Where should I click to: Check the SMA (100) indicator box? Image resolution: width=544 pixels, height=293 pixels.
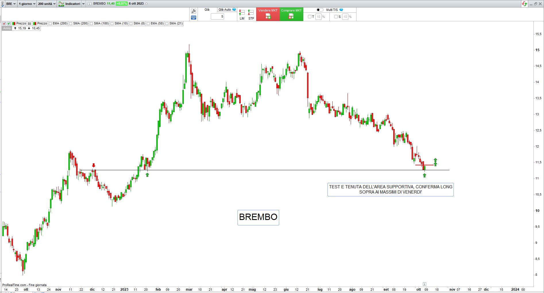coord(92,24)
